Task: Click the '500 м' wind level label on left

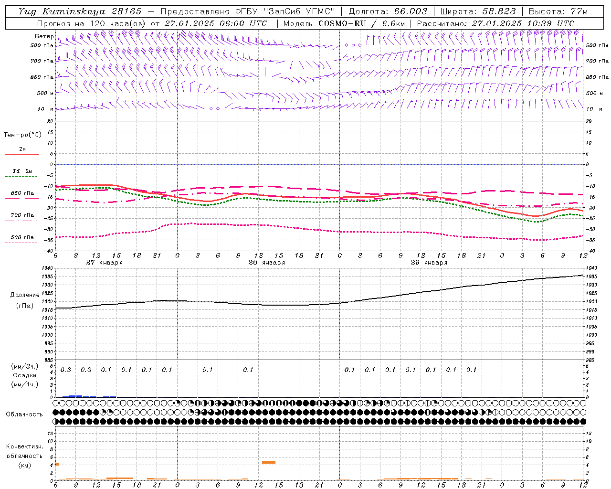Action: pos(45,93)
